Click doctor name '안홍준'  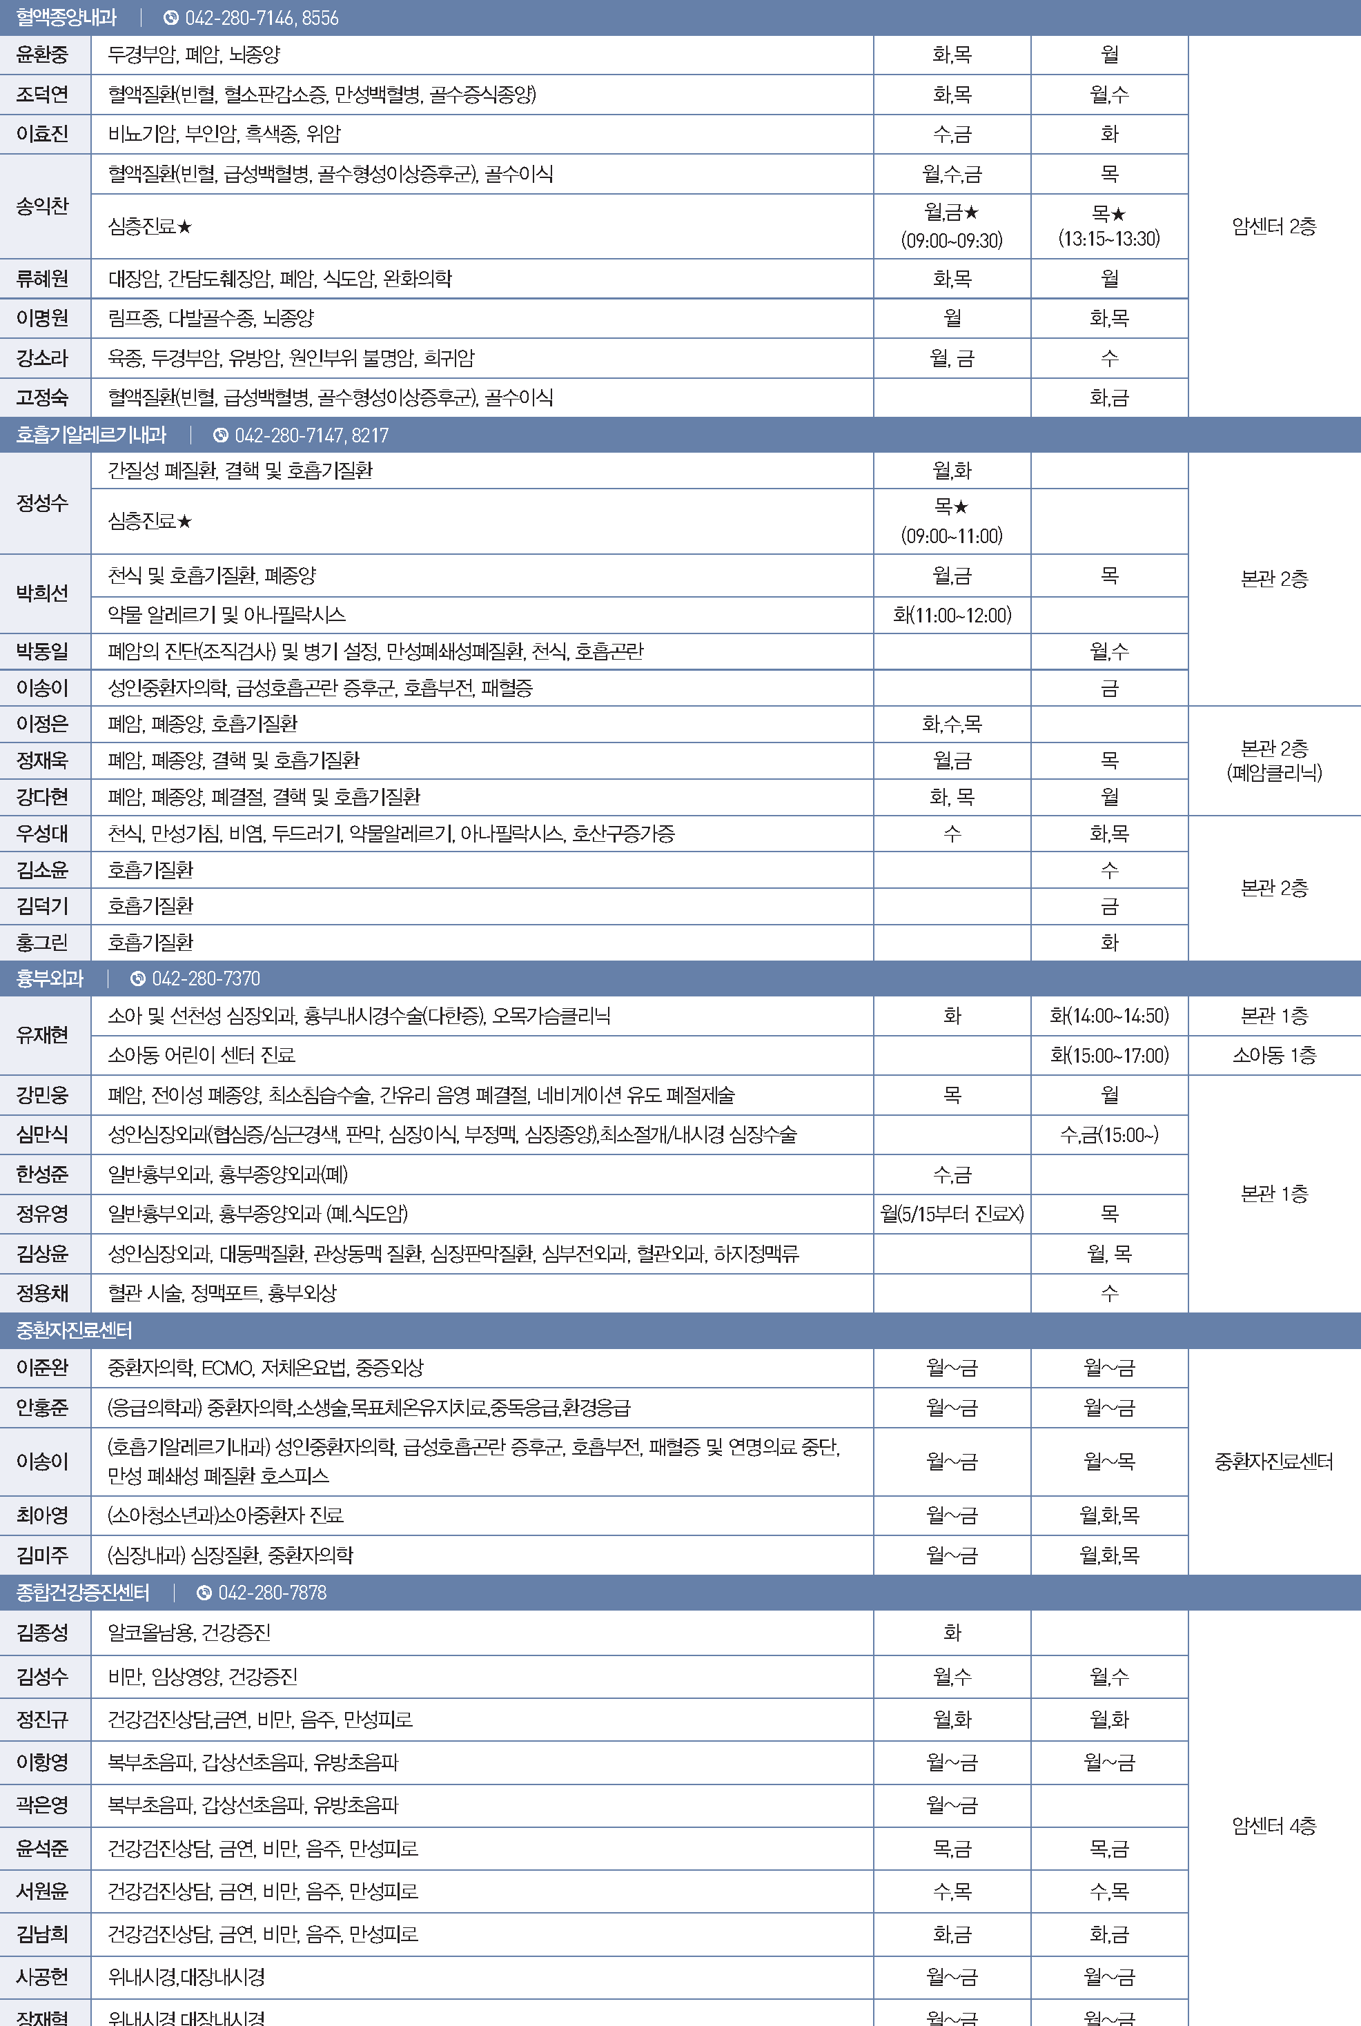click(x=41, y=1408)
